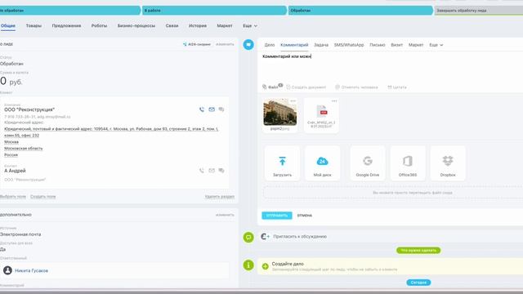The height and width of the screenshot is (294, 523).
Task: Set lead stage to Обработан
Action: coord(360,11)
